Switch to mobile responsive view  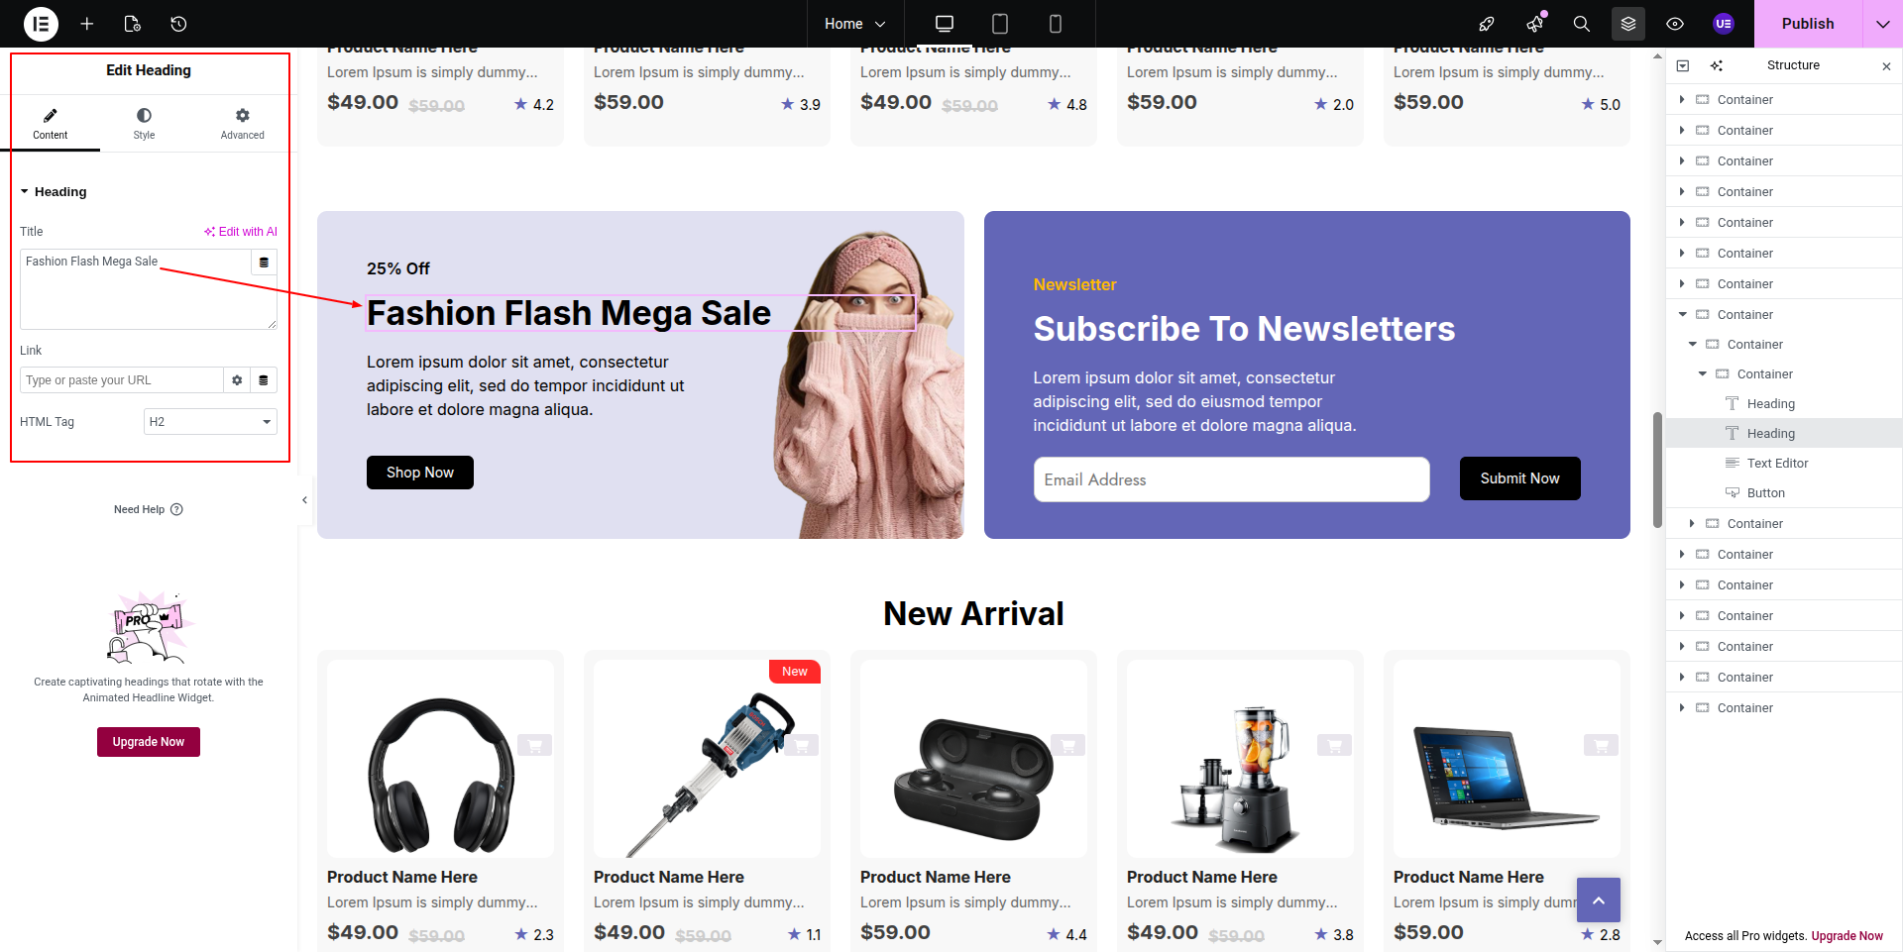1056,24
